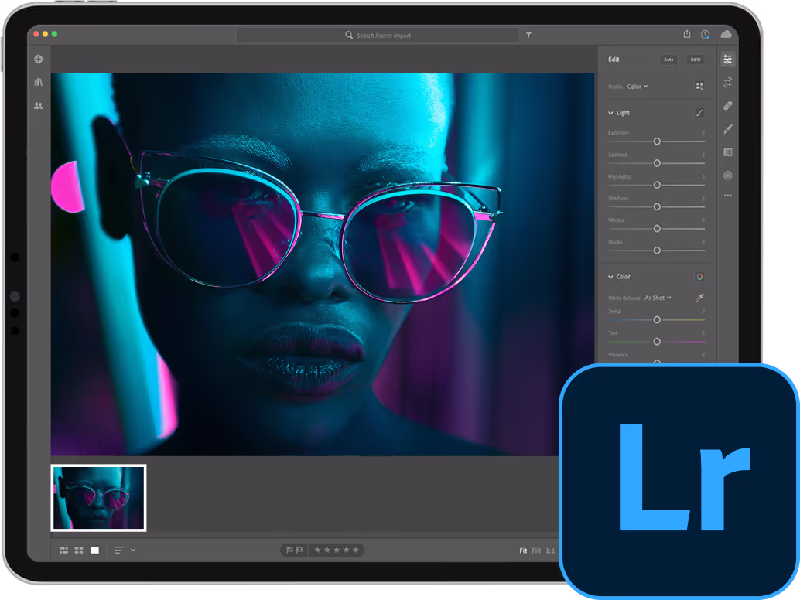This screenshot has width=800, height=600.
Task: Toggle single photo view mode
Action: pyautogui.click(x=93, y=550)
